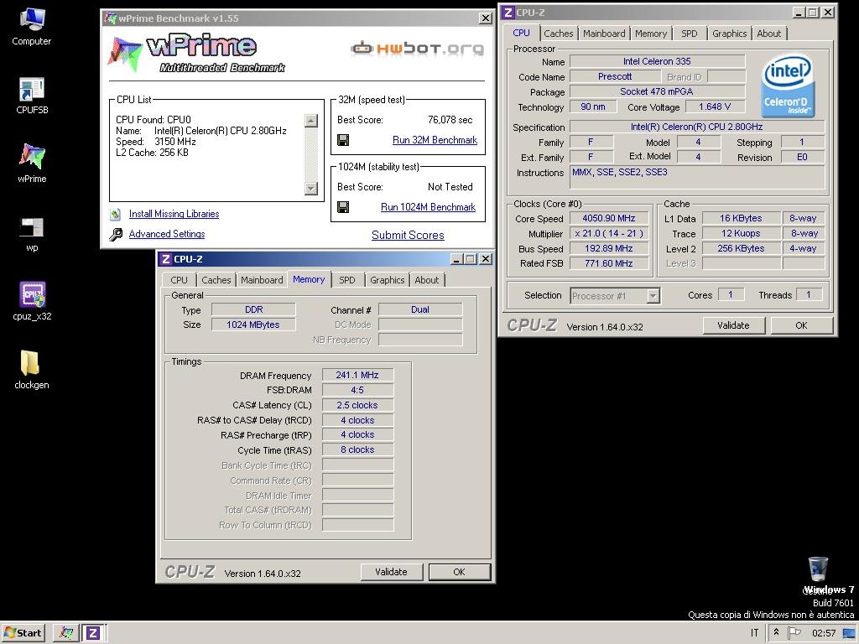Click the Specification field Intel(R) Celeron(R) CPU 2.80GHz

696,127
